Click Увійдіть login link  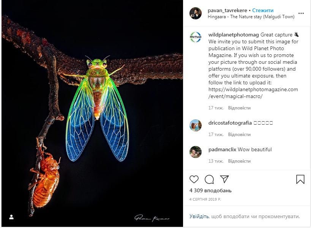coord(199,217)
